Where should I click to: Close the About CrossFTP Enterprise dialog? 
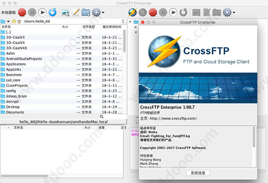pyautogui.click(x=143, y=22)
